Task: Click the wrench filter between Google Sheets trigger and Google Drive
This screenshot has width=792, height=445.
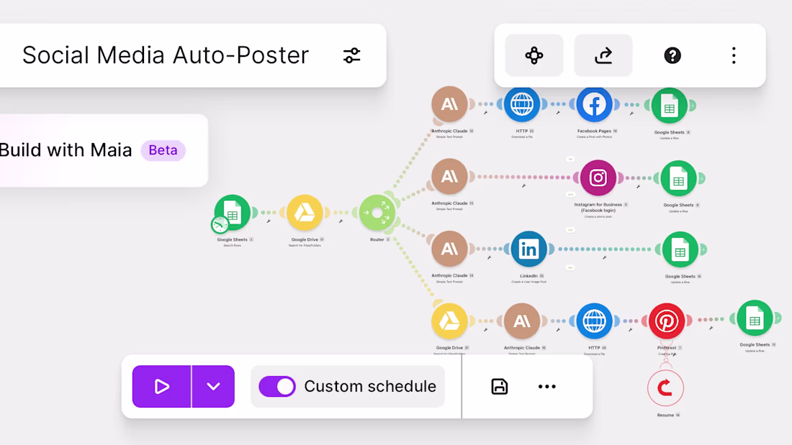Action: coord(269,221)
